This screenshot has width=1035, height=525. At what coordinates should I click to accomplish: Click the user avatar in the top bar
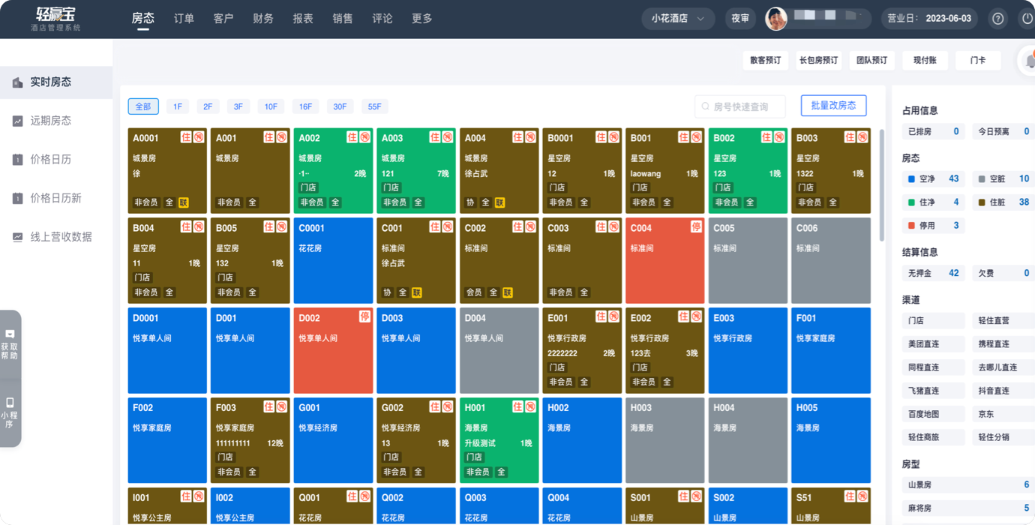[x=776, y=19]
